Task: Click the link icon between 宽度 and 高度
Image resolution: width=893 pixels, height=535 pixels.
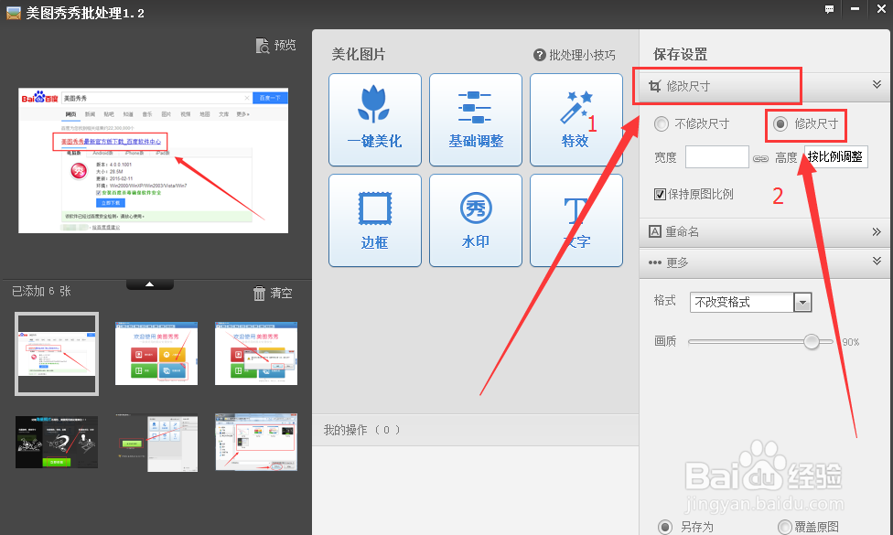Action: 761,158
